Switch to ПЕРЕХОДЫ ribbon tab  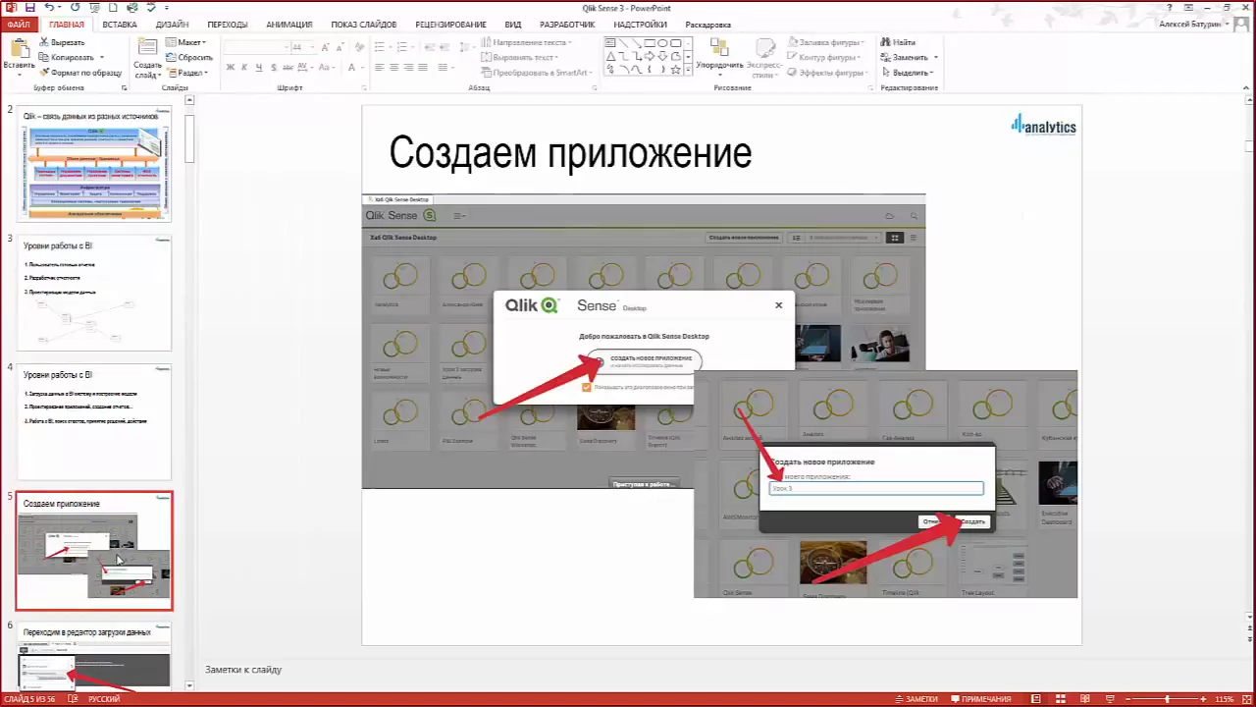click(x=228, y=25)
